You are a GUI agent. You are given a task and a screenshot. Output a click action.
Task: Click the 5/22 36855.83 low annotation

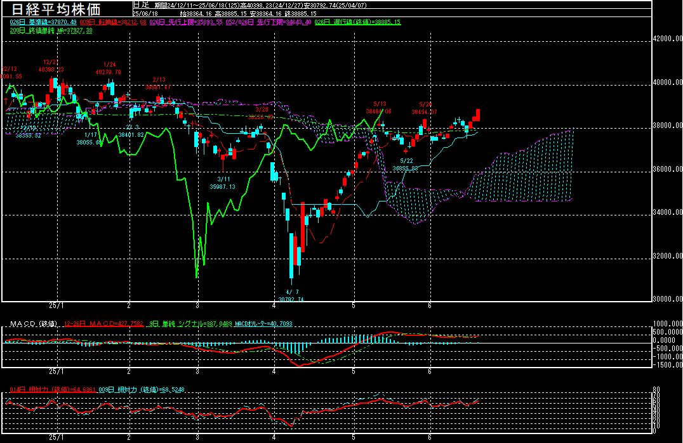(x=406, y=164)
